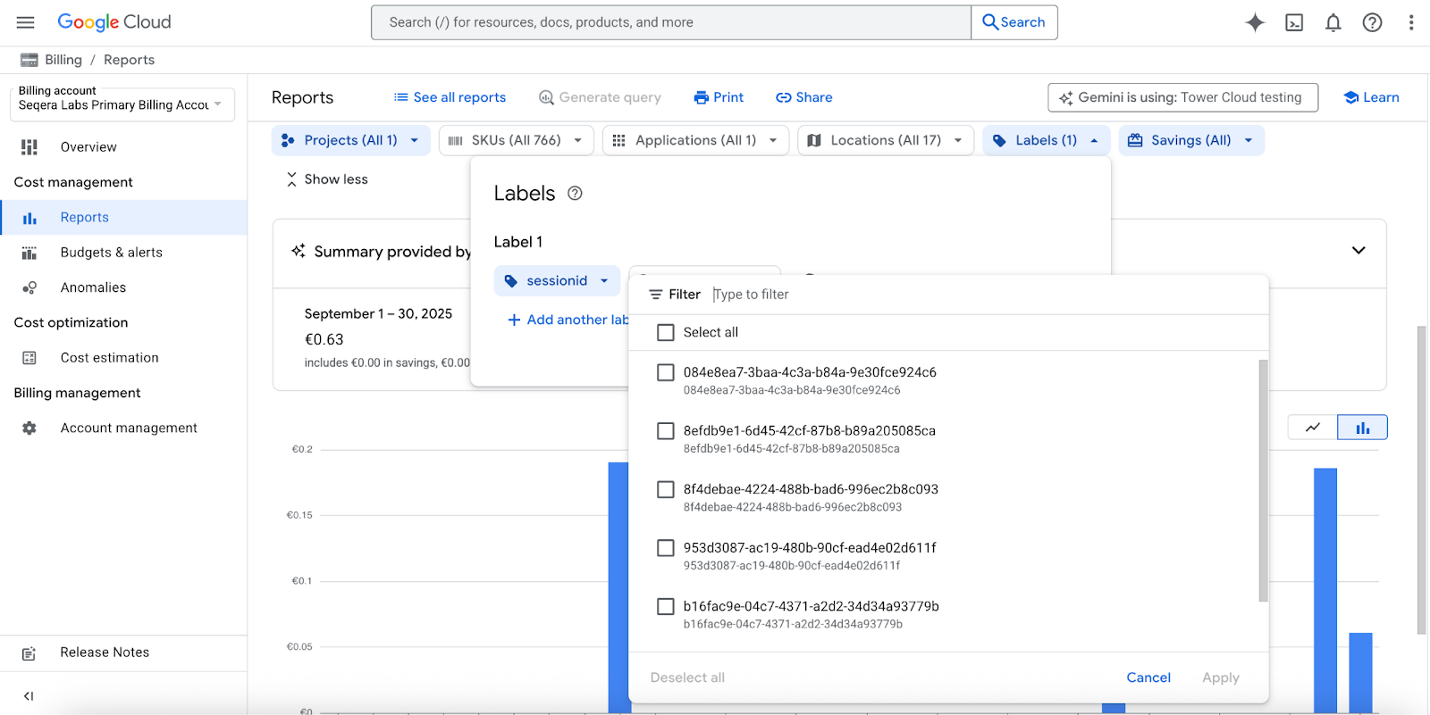The image size is (1430, 715).
Task: Click the Gemini is using Tower Cloud testing button
Action: (1182, 97)
